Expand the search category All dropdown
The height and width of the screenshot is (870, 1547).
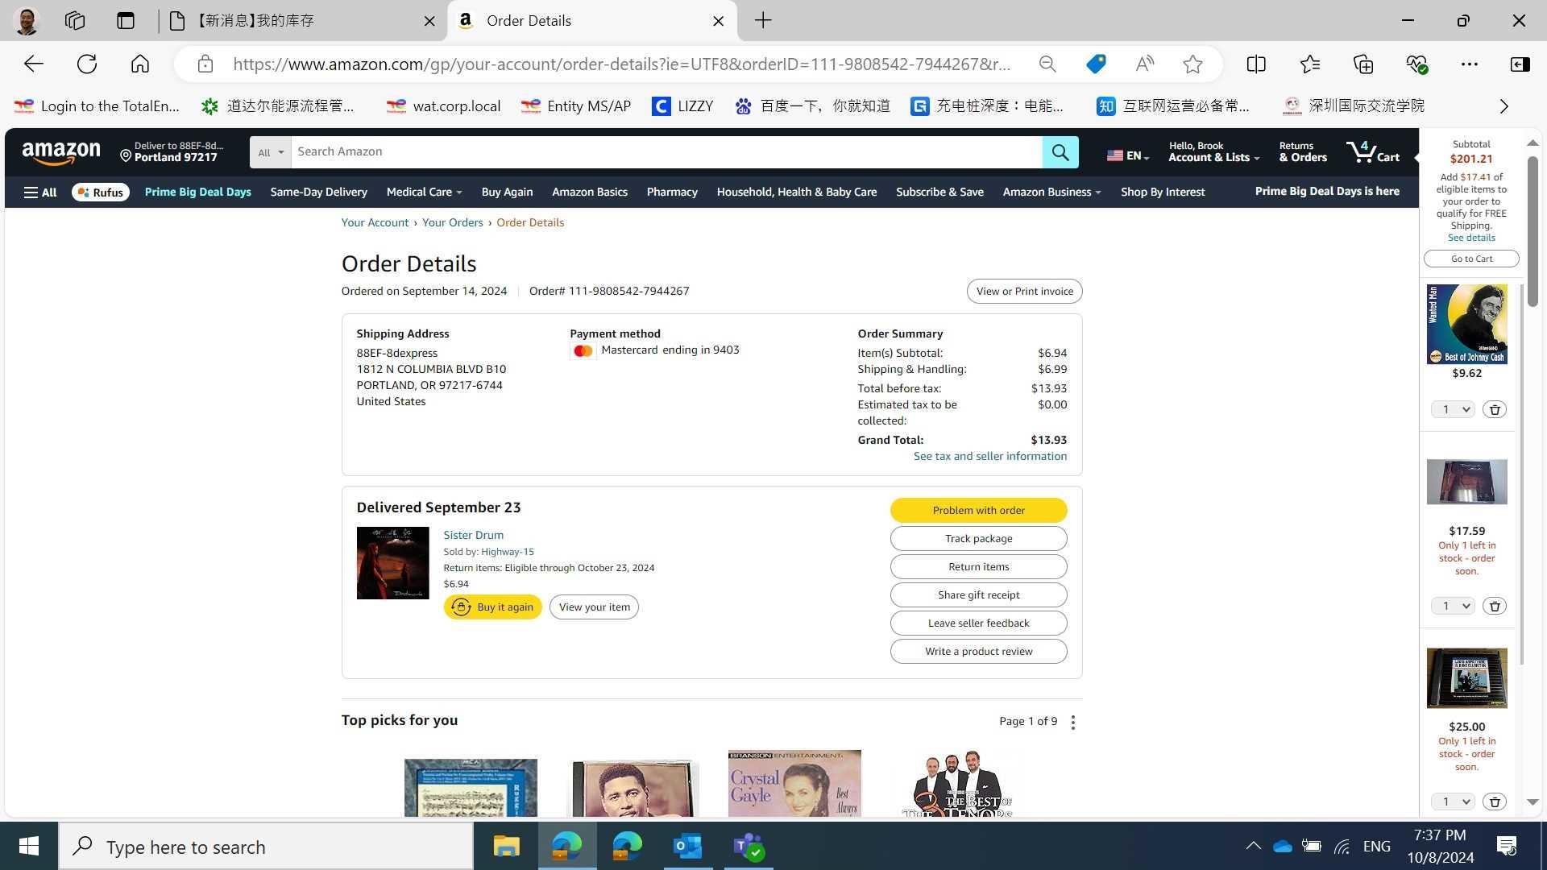270,152
